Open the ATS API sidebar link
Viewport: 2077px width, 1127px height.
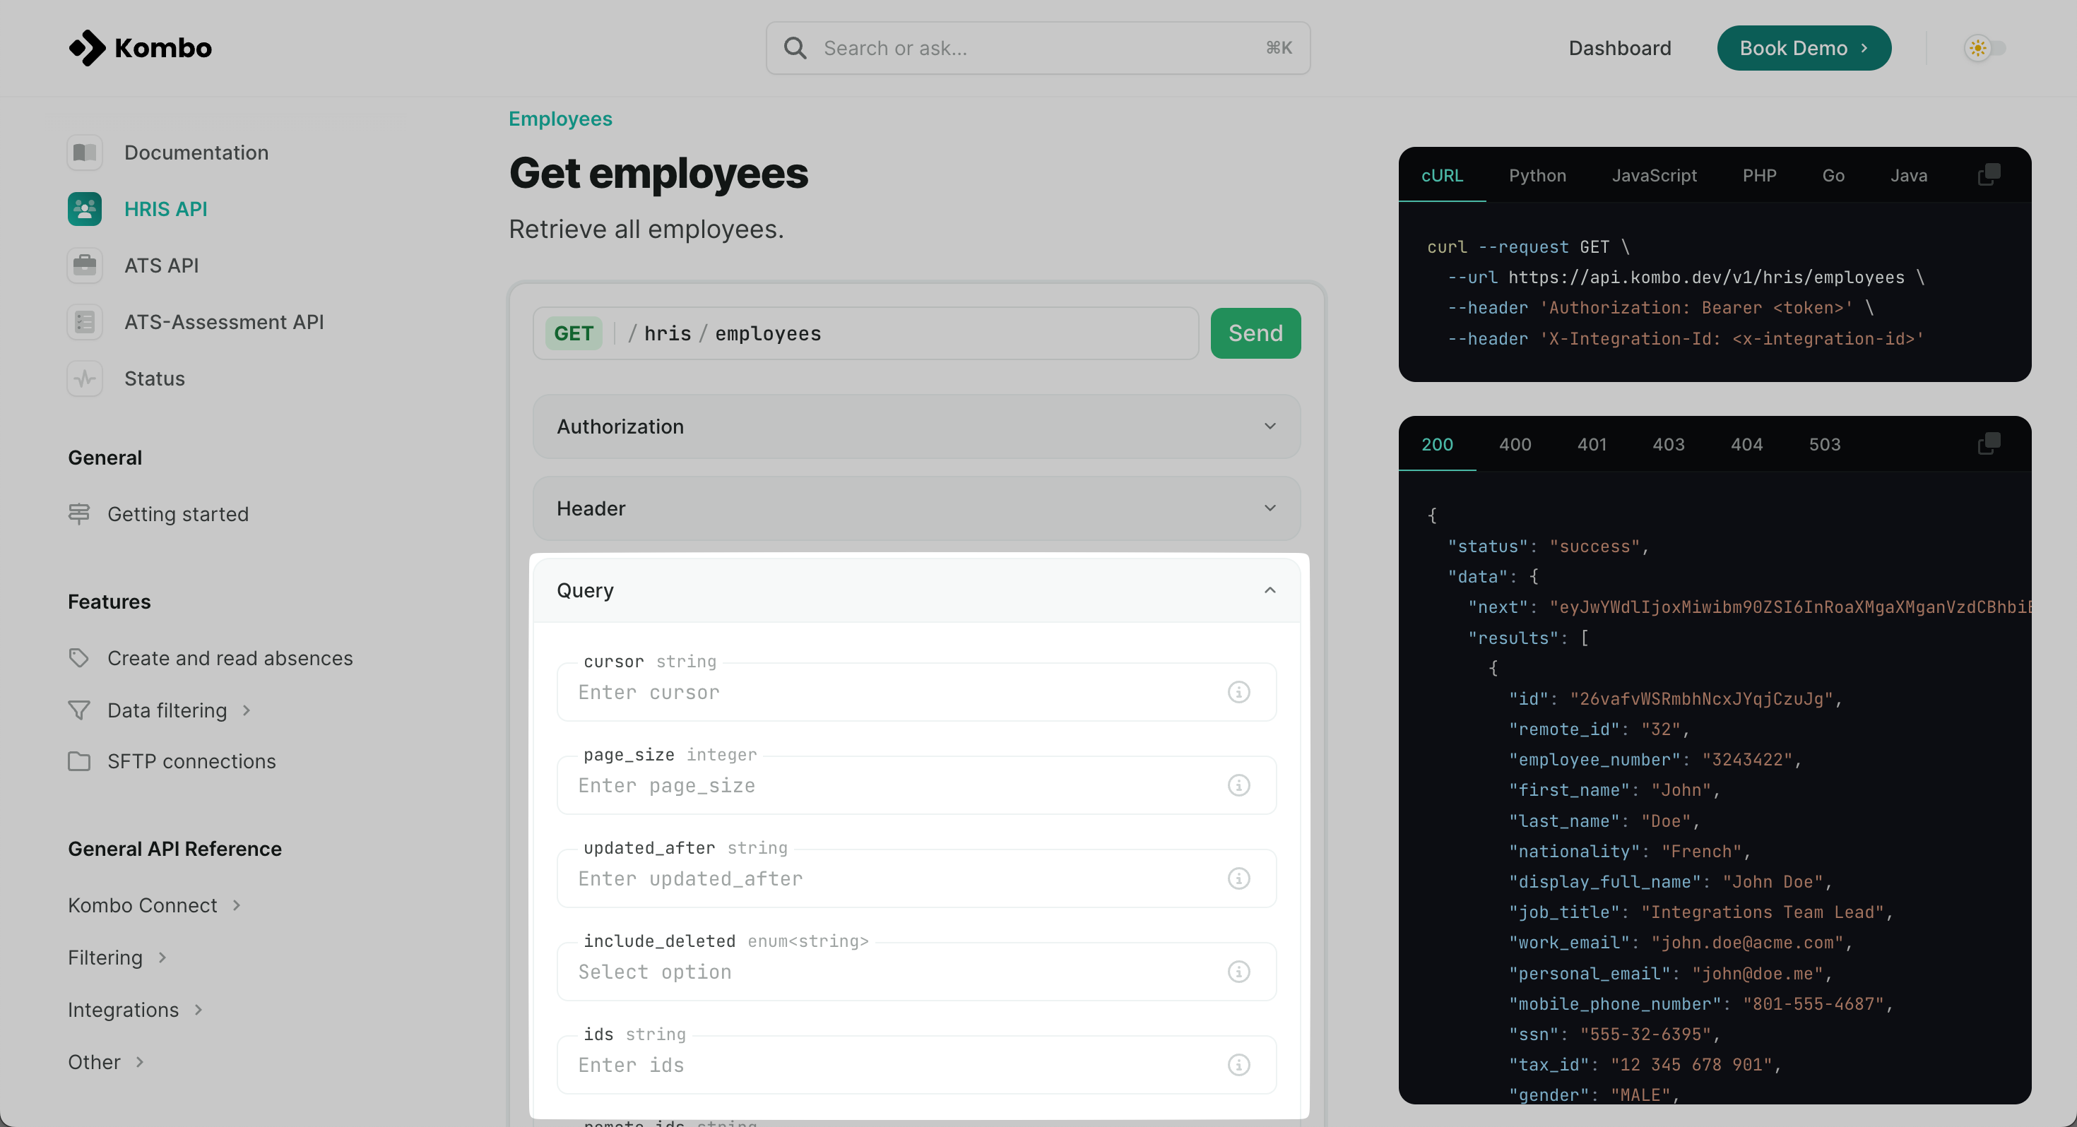[x=161, y=266]
